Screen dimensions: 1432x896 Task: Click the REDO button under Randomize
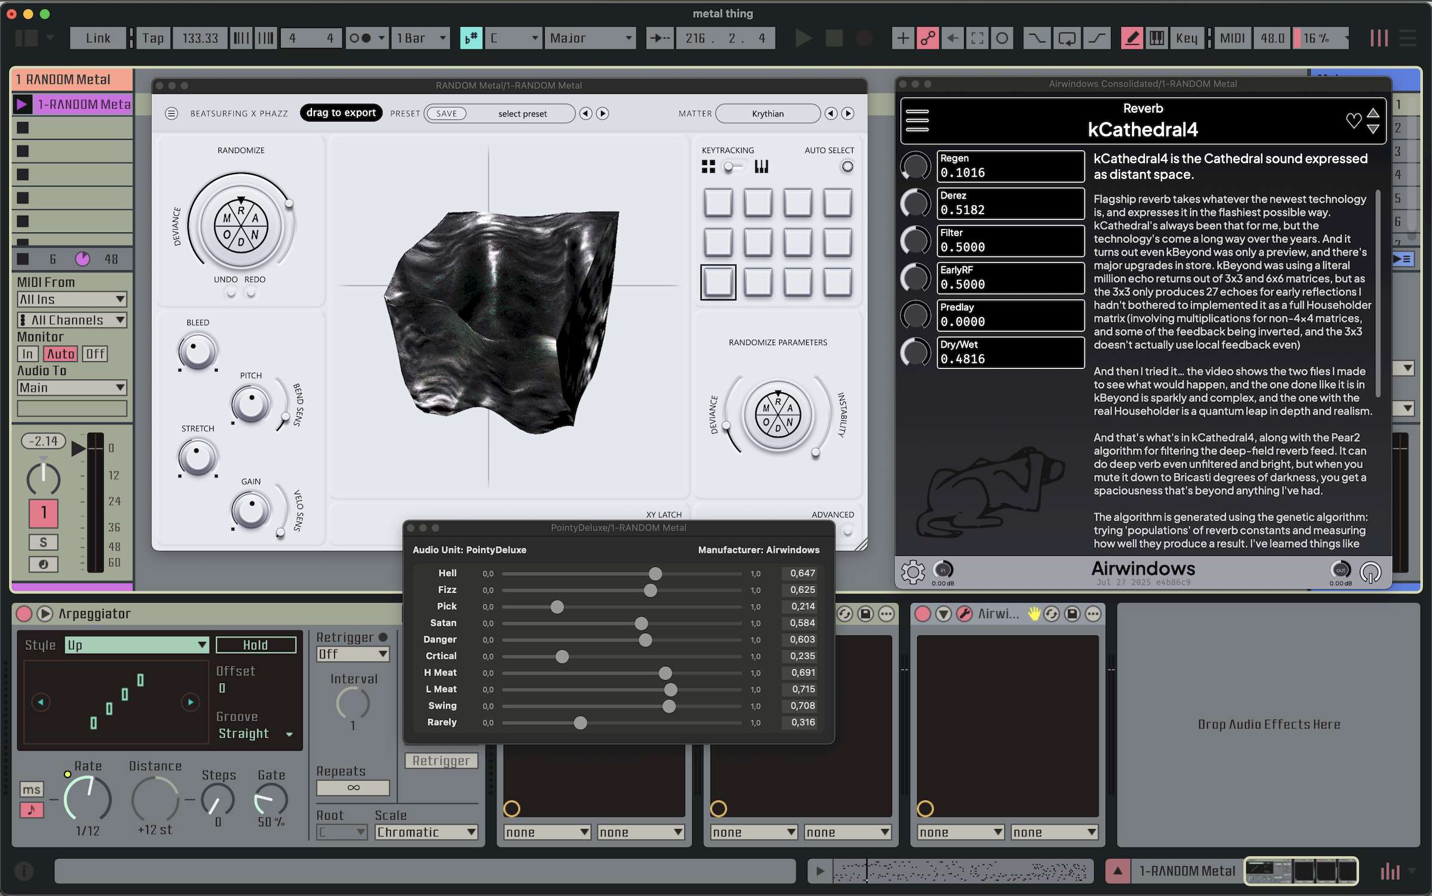tap(251, 292)
